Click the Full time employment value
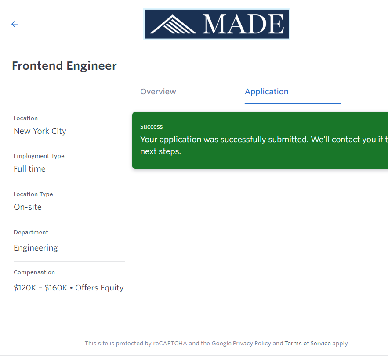Image resolution: width=388 pixels, height=362 pixels. click(29, 169)
